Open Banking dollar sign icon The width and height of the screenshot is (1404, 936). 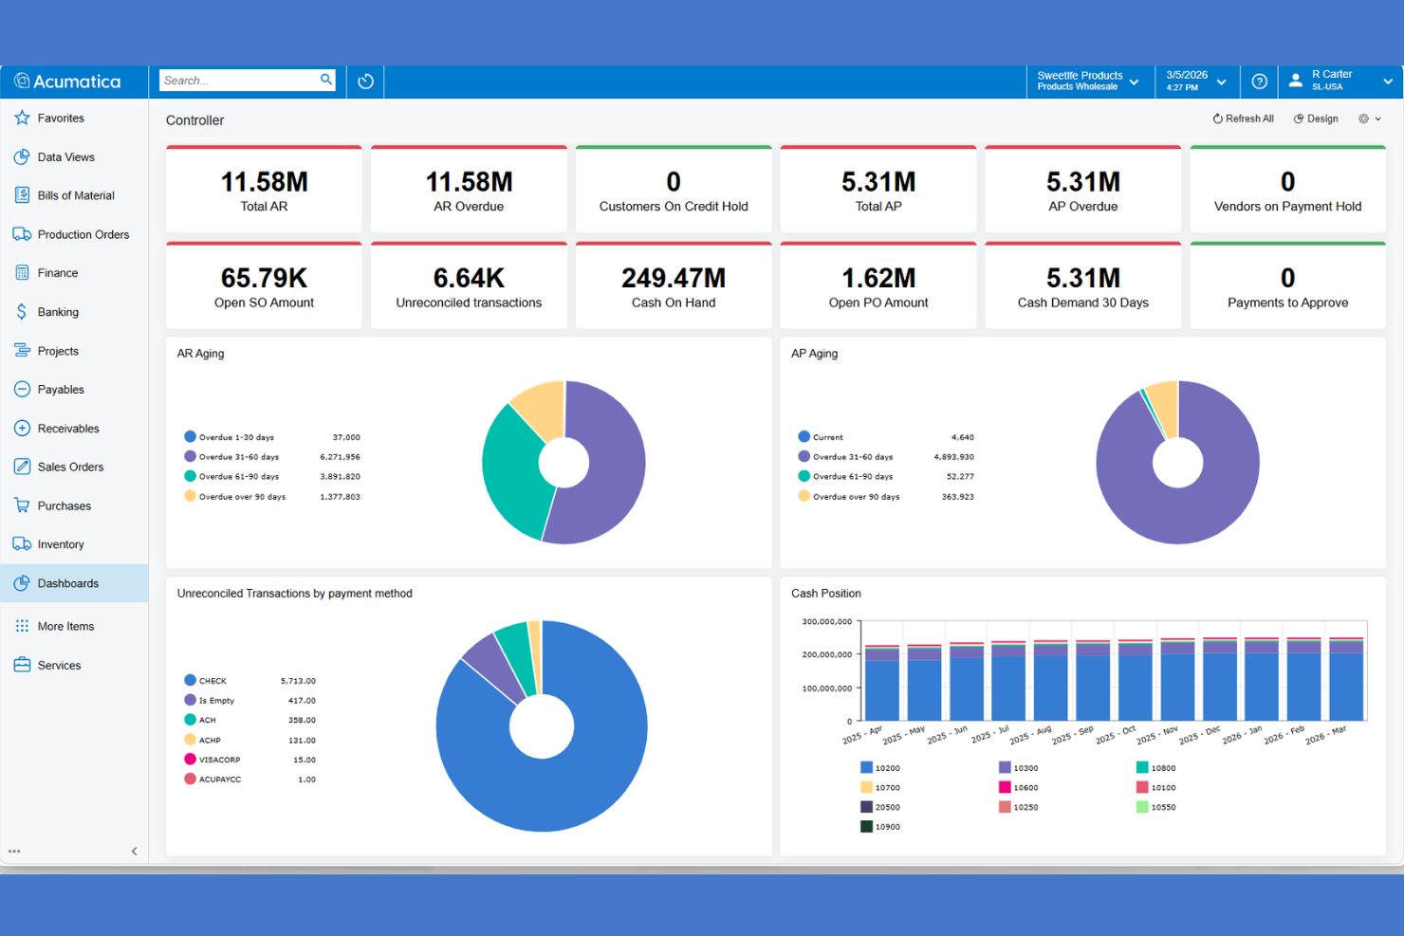click(x=22, y=311)
